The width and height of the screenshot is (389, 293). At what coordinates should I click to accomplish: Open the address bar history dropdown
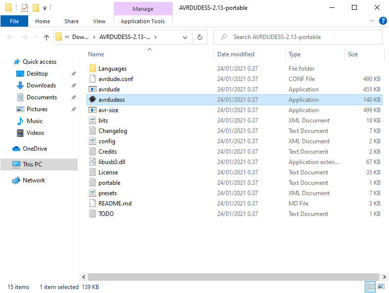point(185,38)
